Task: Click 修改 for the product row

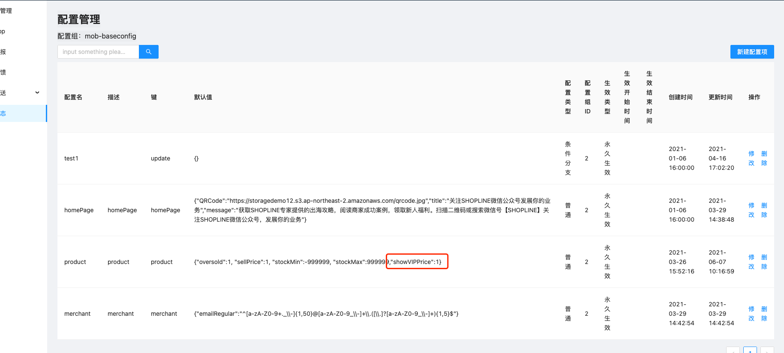Action: click(x=751, y=262)
